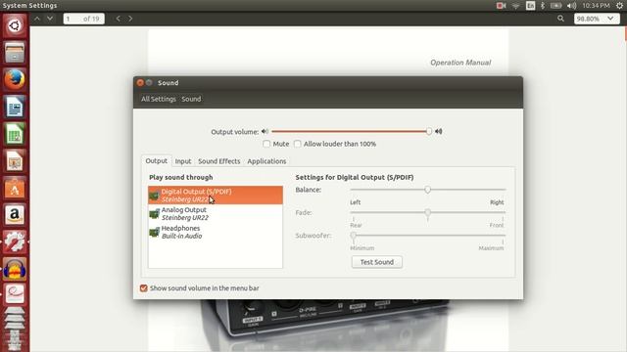The image size is (627, 352).
Task: Open the Amazon launcher icon
Action: pyautogui.click(x=15, y=215)
